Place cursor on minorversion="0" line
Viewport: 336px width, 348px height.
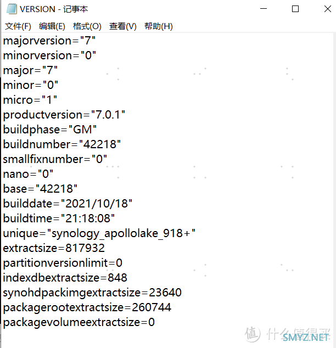click(49, 55)
